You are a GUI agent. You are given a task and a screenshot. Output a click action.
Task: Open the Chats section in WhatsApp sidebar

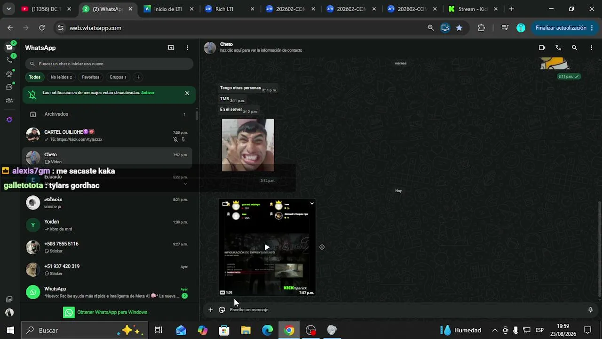[x=9, y=47]
